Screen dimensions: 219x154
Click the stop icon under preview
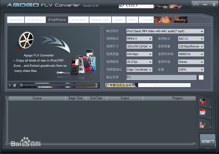coord(14,85)
